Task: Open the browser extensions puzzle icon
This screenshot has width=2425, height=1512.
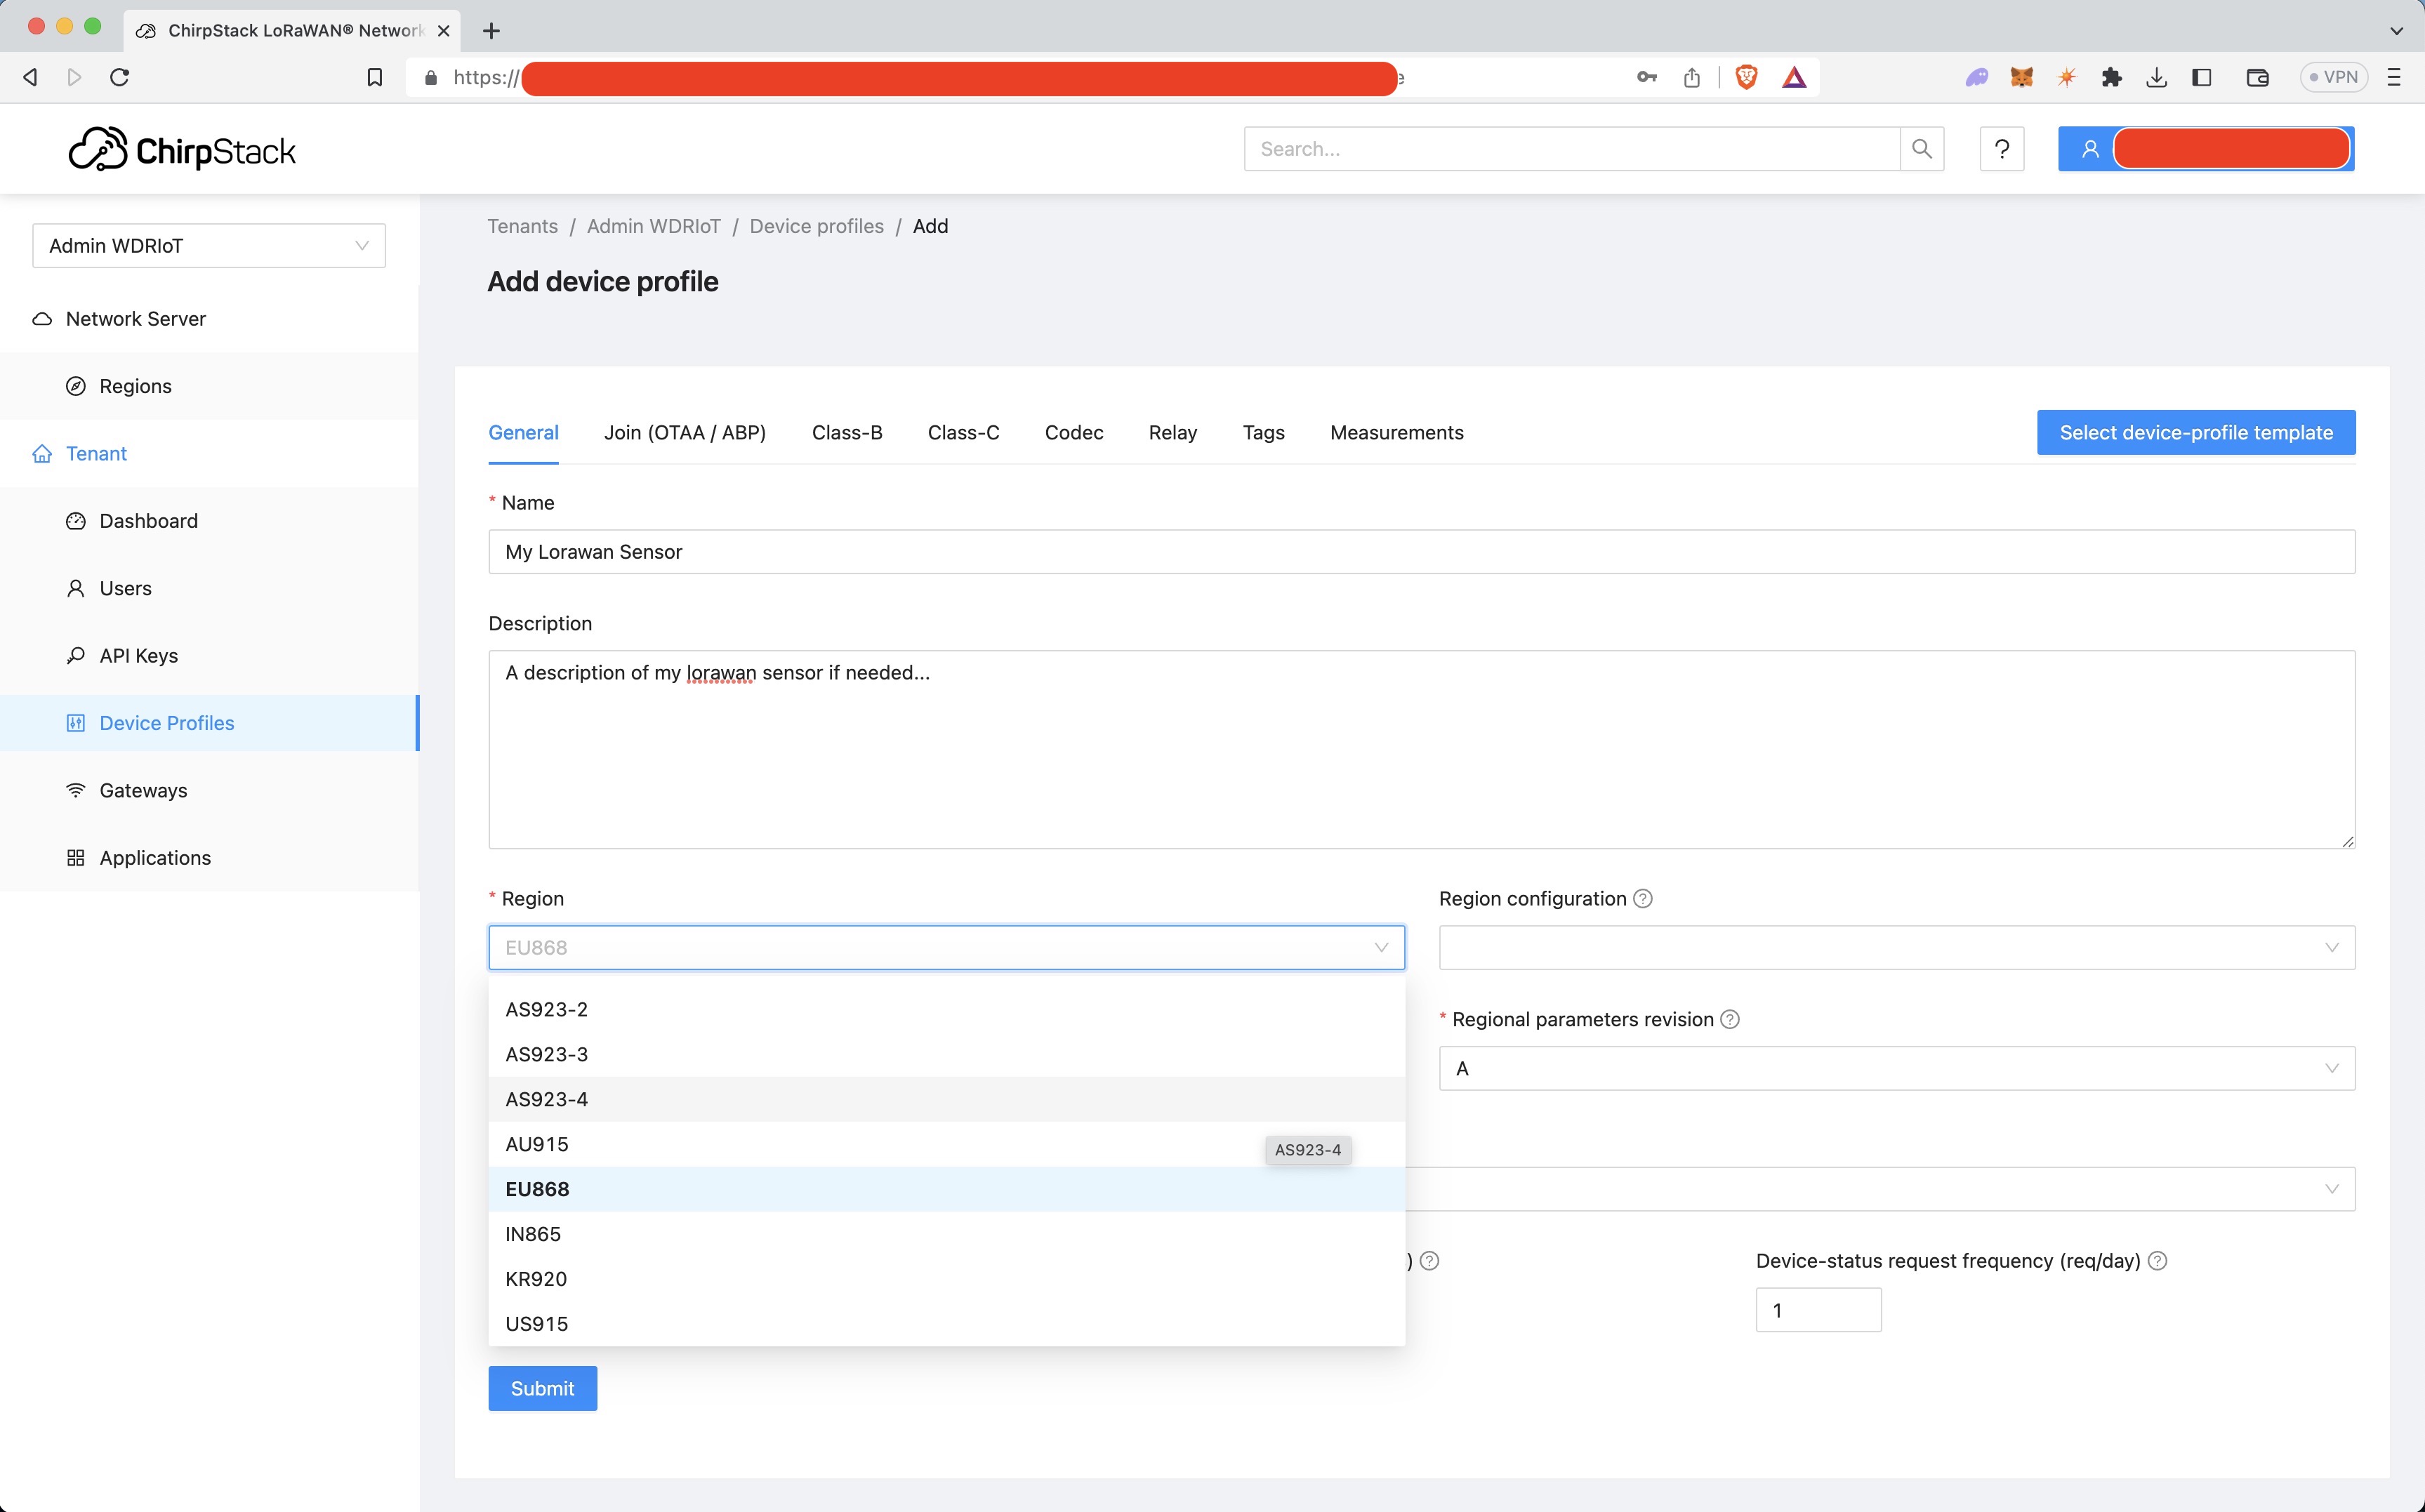Action: (x=2111, y=77)
